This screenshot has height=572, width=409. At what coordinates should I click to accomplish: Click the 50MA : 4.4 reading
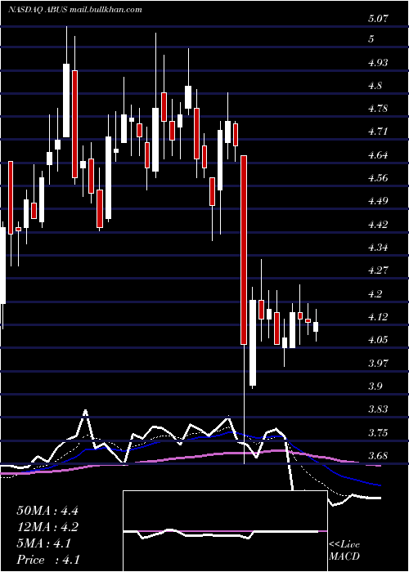(47, 511)
